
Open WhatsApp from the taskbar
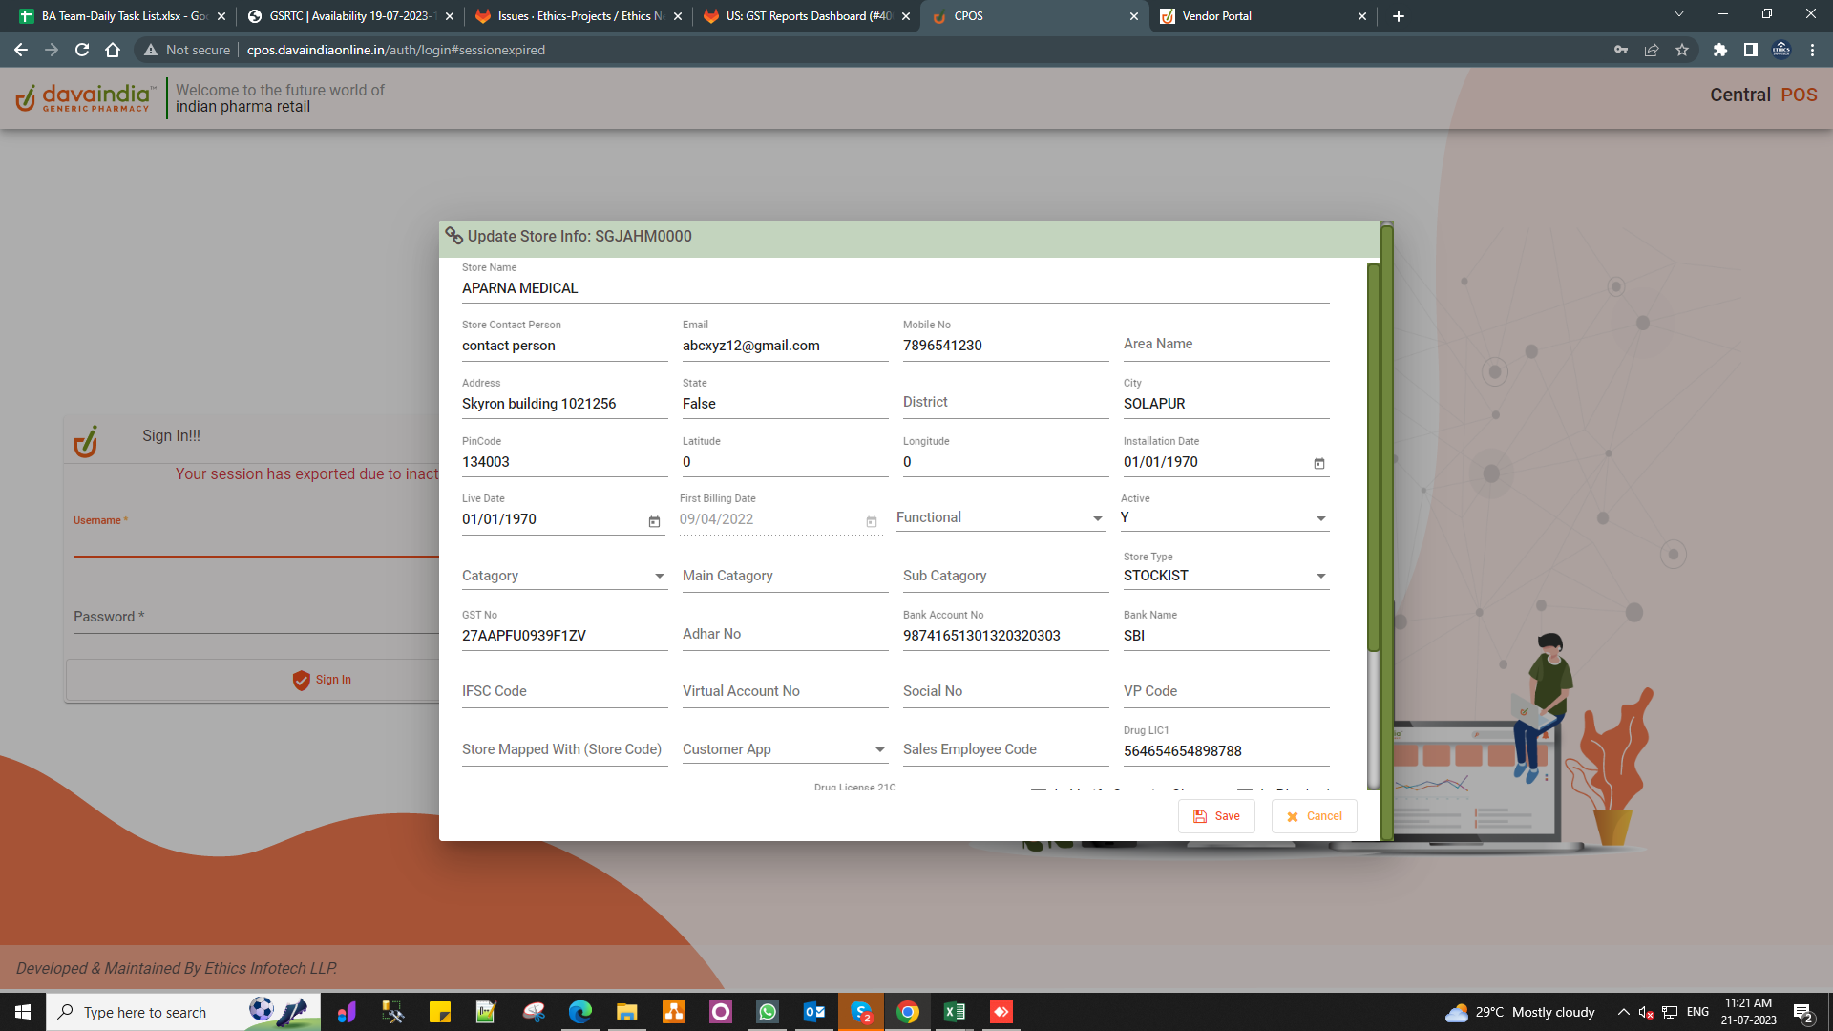(x=768, y=1012)
